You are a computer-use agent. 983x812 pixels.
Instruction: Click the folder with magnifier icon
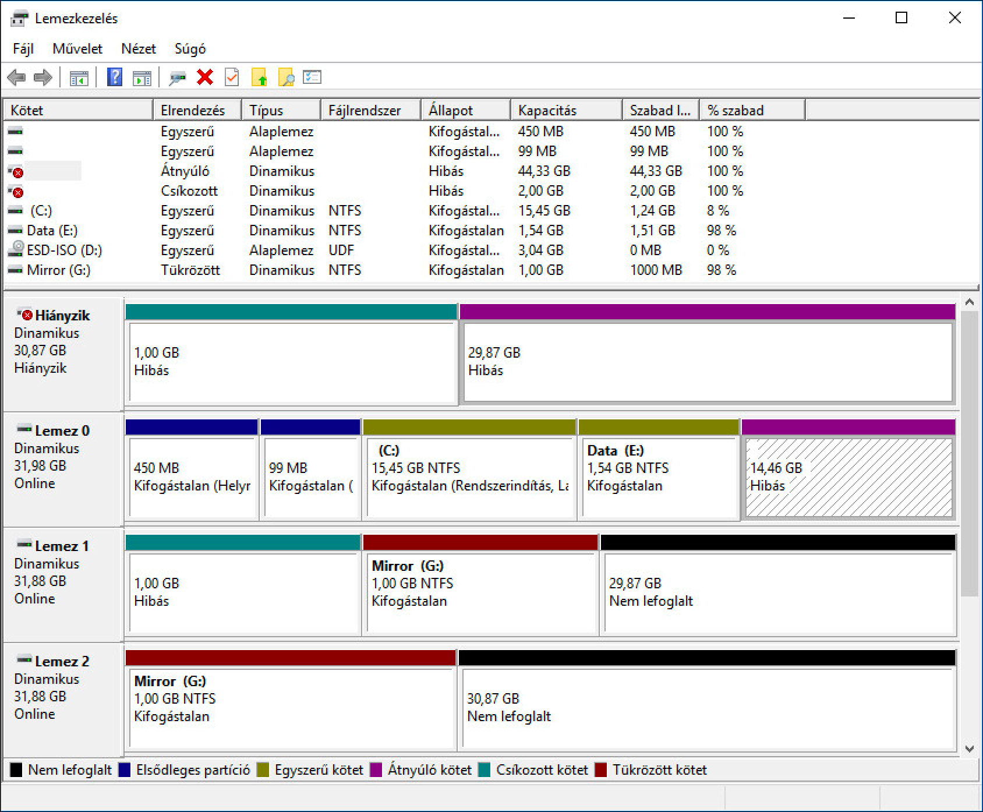pos(286,77)
